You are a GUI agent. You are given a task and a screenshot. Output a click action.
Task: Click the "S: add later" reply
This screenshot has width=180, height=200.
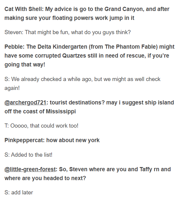coord(19,193)
